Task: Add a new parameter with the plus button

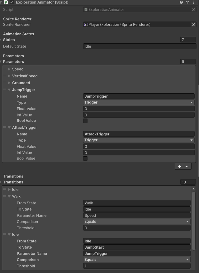Action: tap(180, 166)
